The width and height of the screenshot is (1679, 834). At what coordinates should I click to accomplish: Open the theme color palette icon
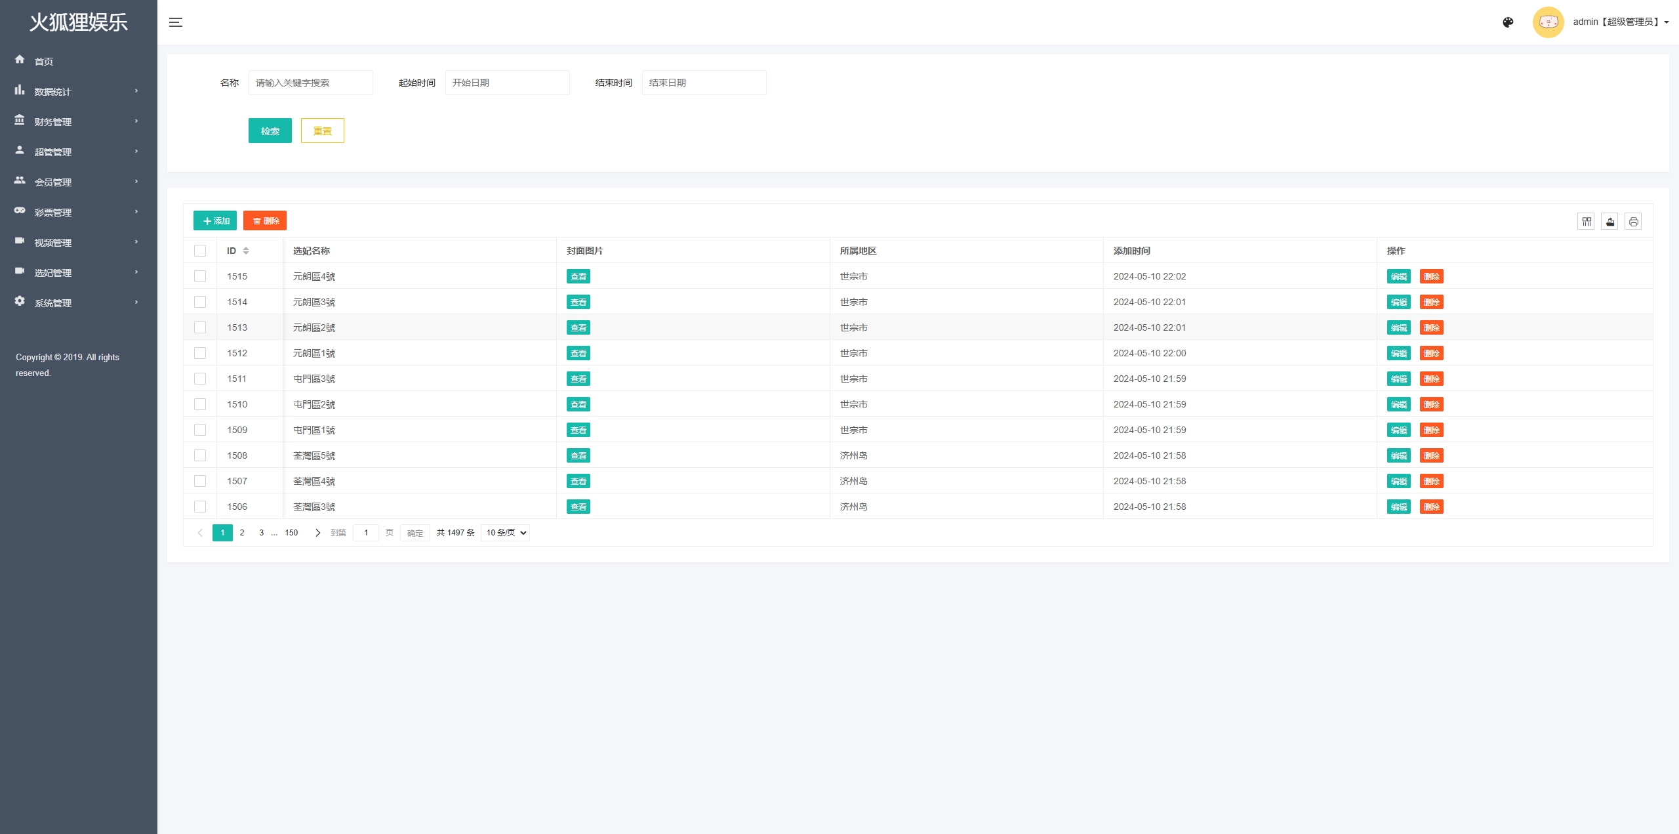pyautogui.click(x=1508, y=22)
